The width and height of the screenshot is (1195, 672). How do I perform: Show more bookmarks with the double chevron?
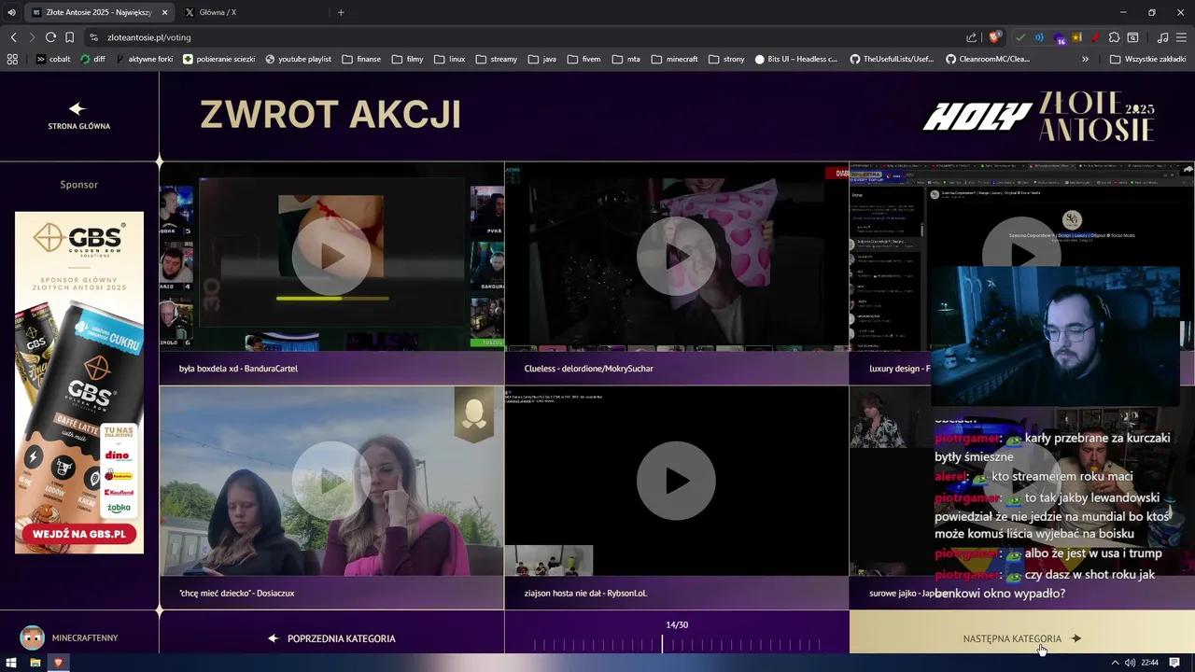coord(1085,59)
